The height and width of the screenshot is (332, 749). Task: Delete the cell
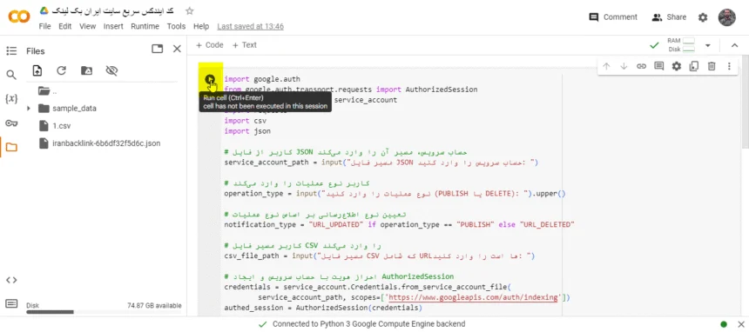(x=712, y=66)
